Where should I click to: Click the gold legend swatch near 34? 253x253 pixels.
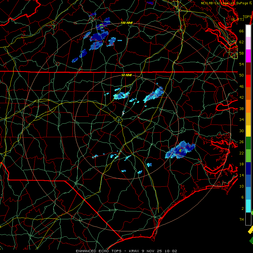point(248,119)
